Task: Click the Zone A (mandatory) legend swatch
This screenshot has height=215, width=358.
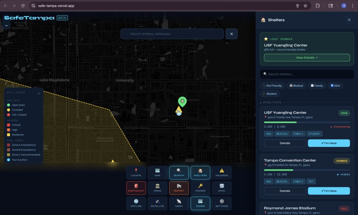Action: [x=8, y=145]
